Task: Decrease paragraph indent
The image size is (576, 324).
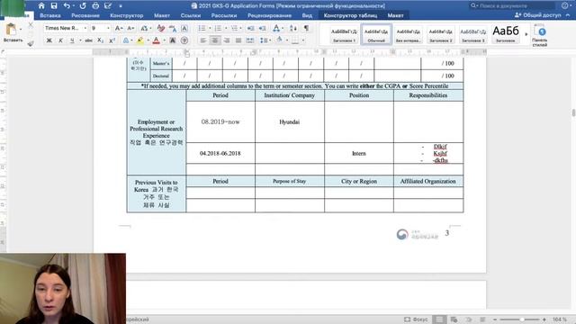Action: [x=250, y=28]
